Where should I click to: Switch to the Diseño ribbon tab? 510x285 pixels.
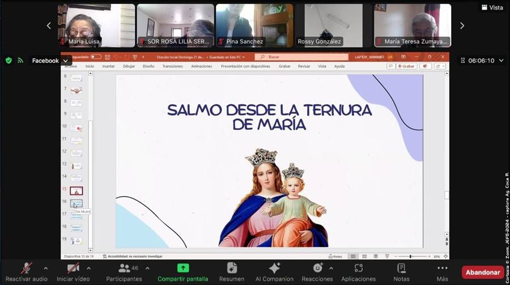[x=148, y=66]
